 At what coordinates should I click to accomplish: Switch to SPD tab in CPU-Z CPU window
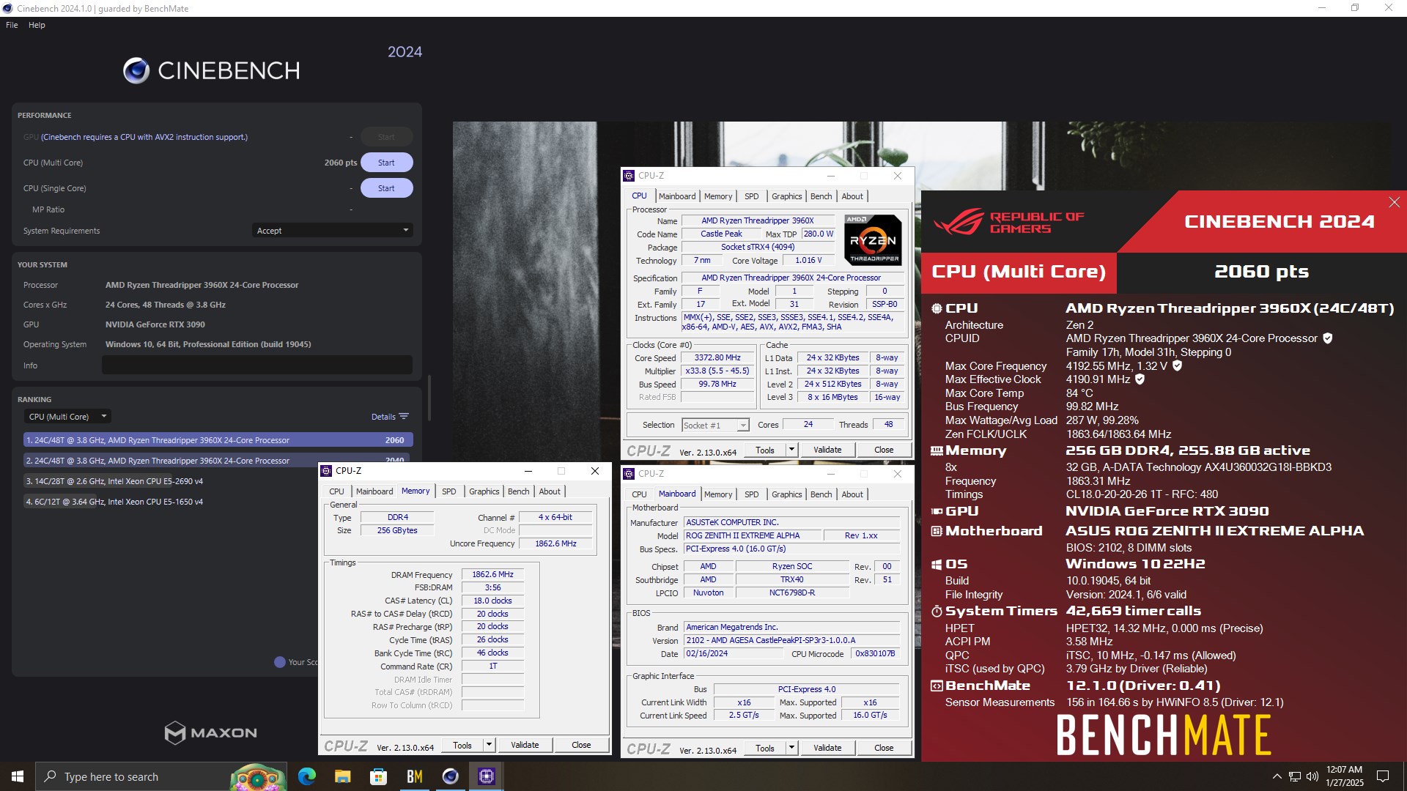[x=751, y=196]
